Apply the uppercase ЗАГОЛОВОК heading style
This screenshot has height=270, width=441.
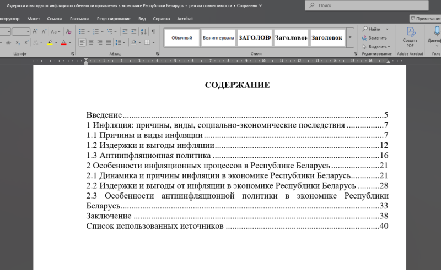255,37
